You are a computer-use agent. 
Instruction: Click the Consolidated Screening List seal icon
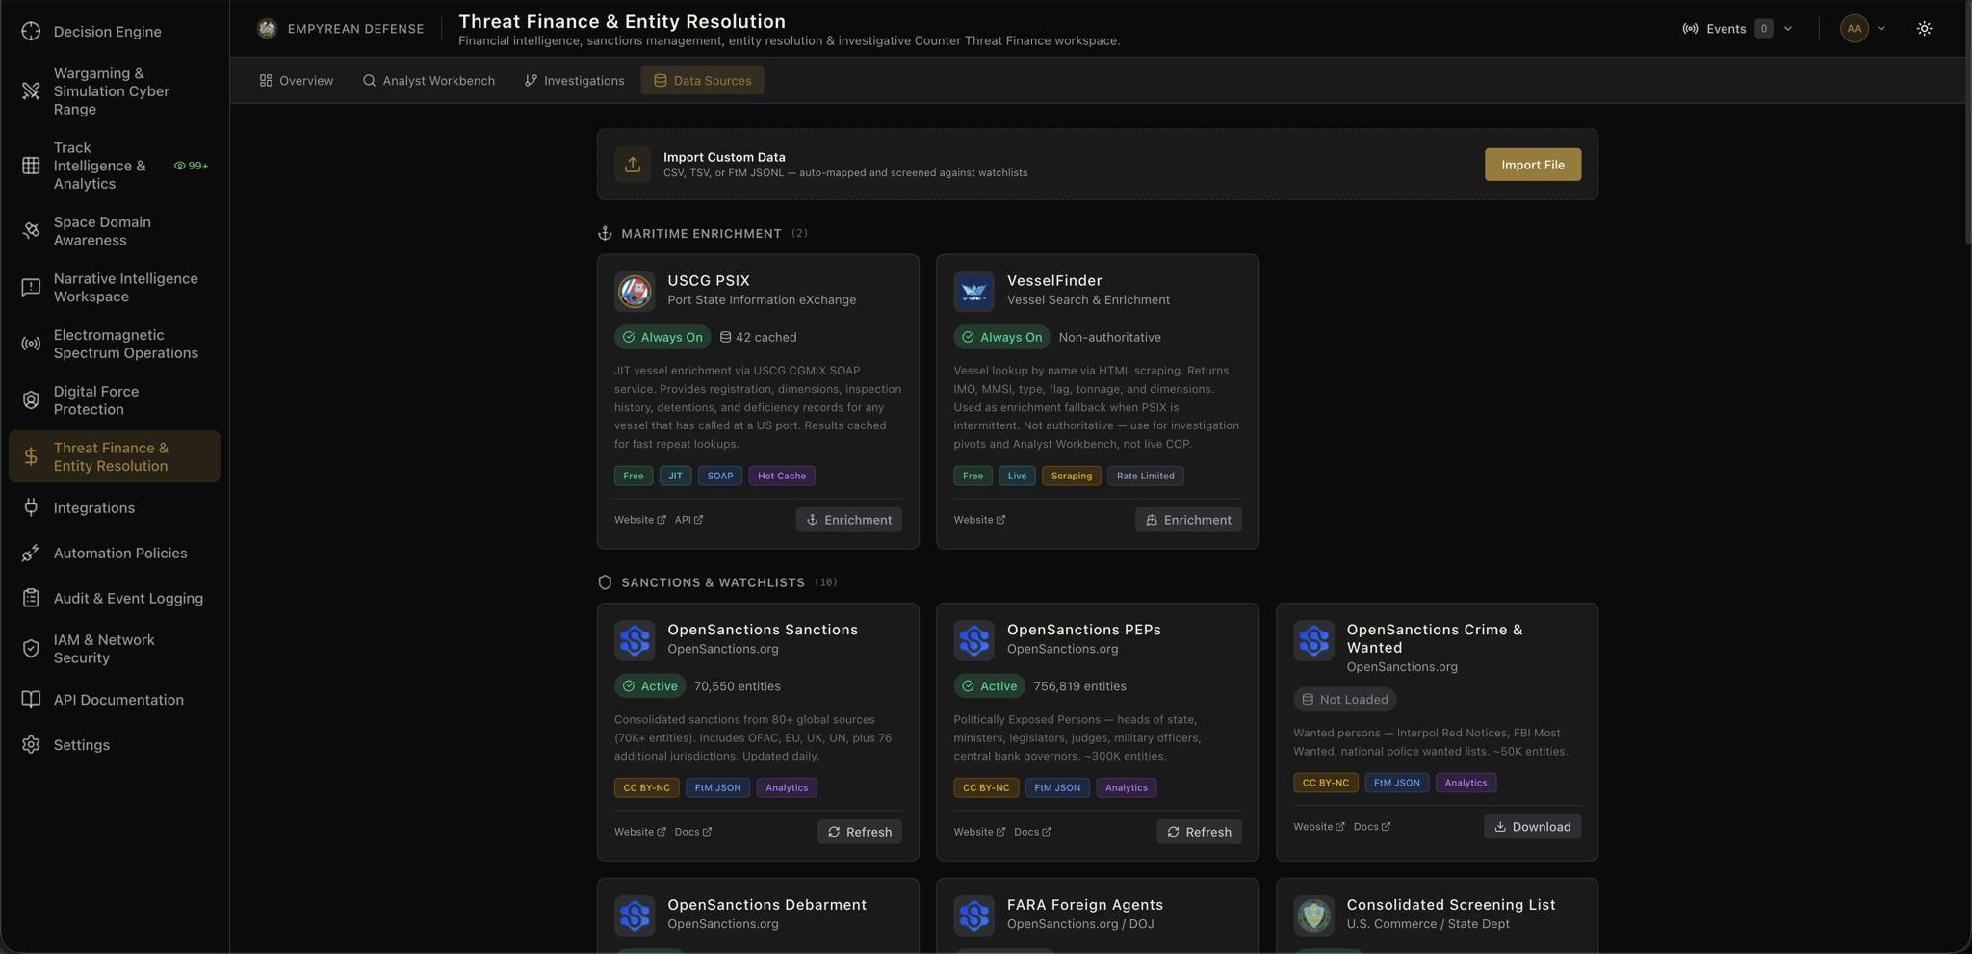(x=1313, y=915)
